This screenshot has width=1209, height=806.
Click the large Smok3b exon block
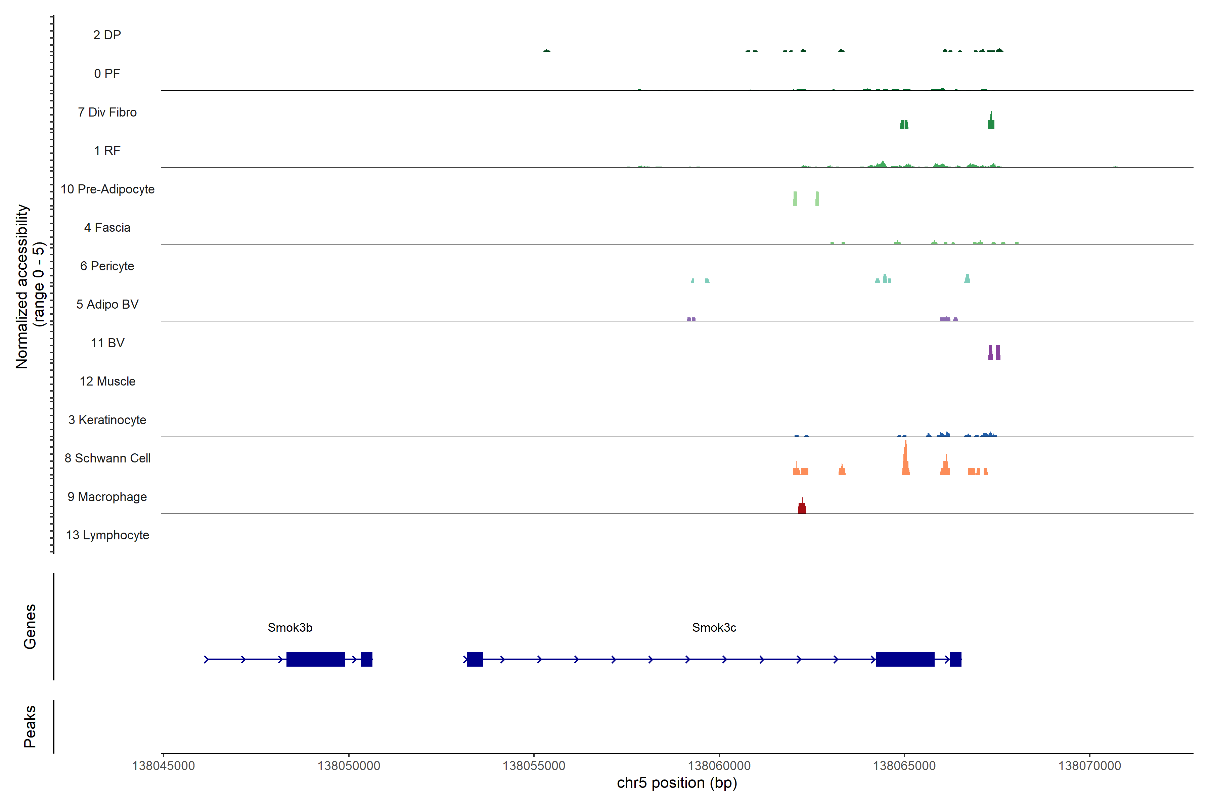coord(316,659)
